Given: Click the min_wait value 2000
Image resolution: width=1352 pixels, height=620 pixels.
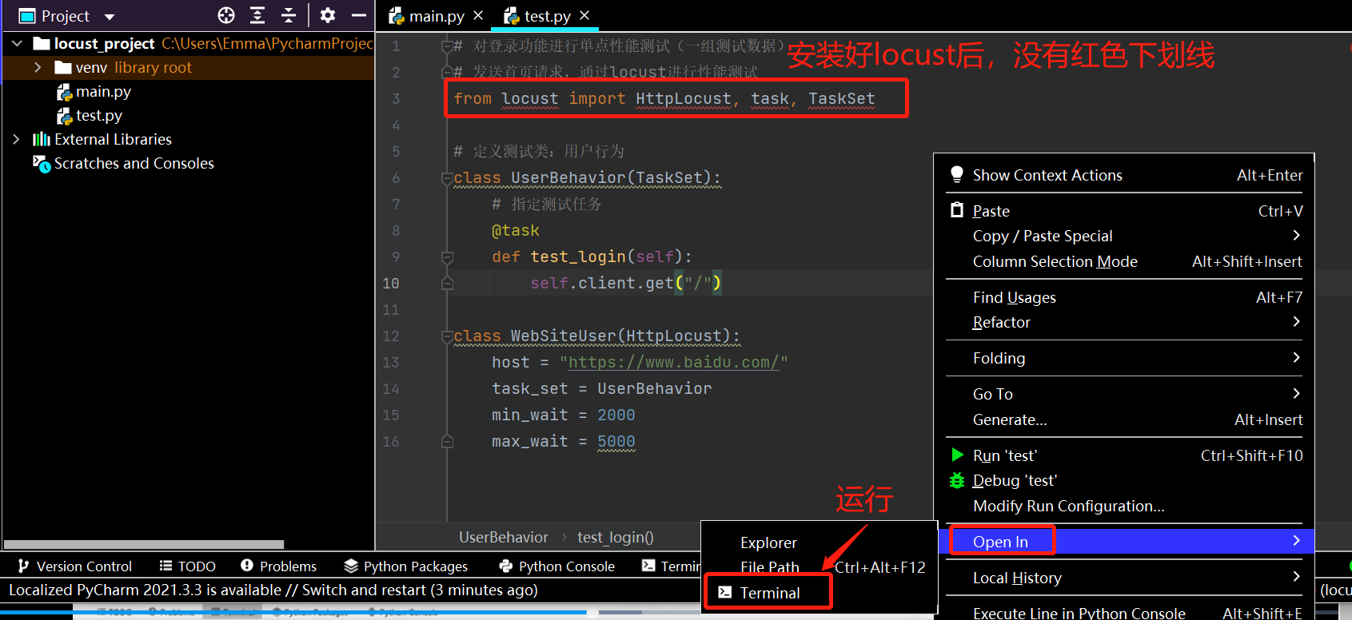Looking at the screenshot, I should (x=616, y=415).
